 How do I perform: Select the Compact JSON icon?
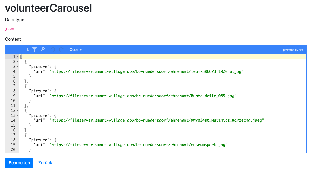coord(18,49)
